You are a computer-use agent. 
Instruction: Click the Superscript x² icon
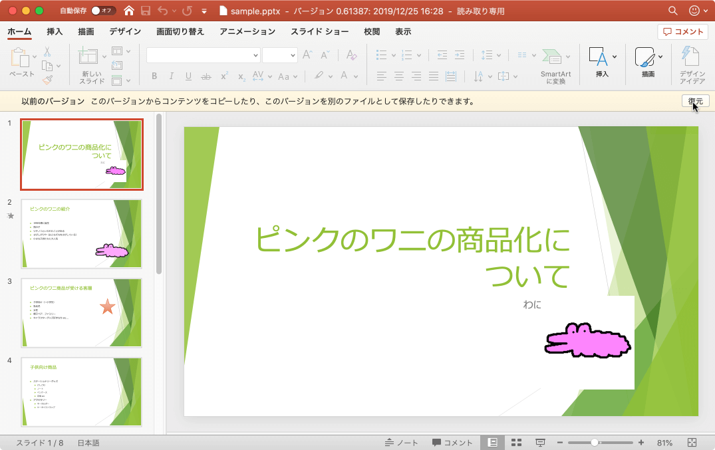224,76
